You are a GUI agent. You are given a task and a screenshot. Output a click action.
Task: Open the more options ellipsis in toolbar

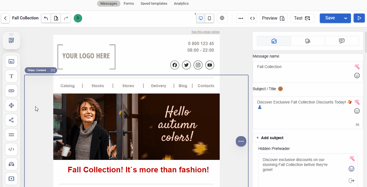pos(241,18)
